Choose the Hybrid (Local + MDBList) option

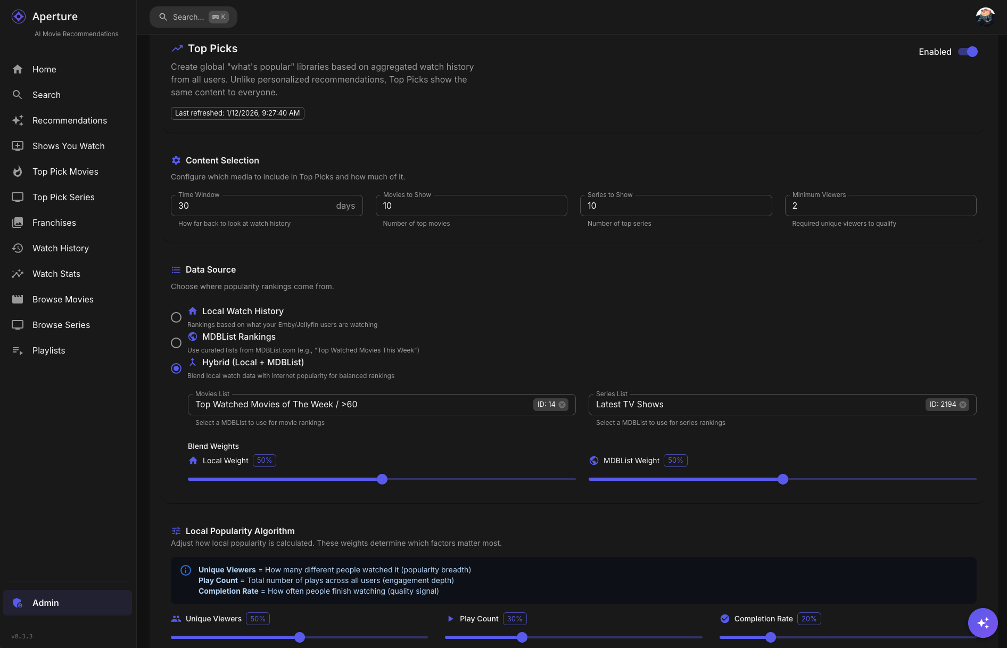pyautogui.click(x=176, y=368)
